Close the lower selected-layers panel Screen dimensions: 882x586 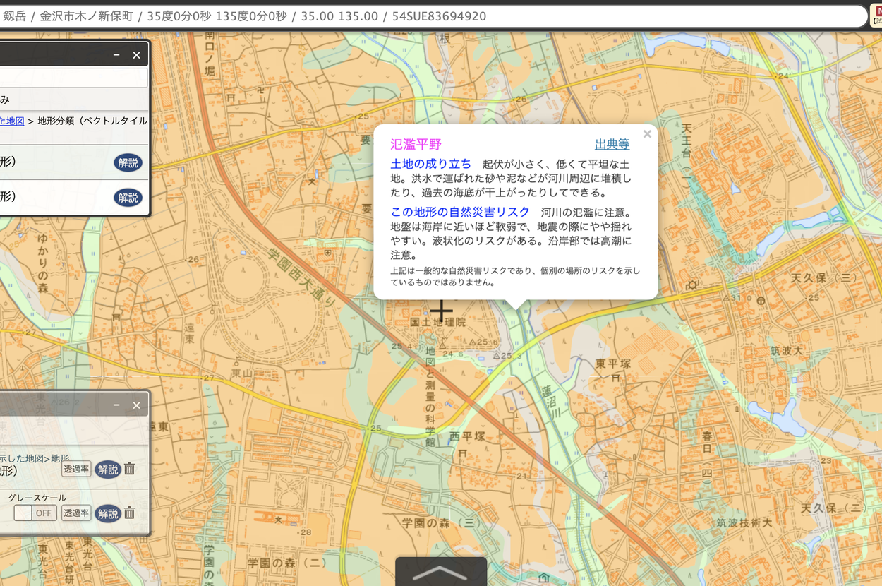136,405
